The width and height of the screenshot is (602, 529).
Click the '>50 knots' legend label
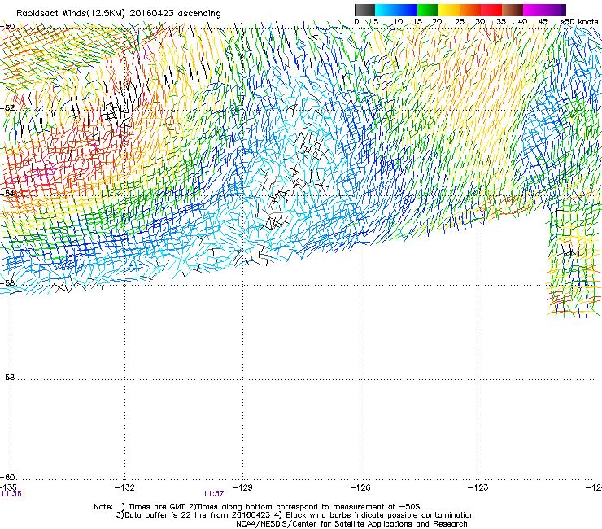[579, 22]
